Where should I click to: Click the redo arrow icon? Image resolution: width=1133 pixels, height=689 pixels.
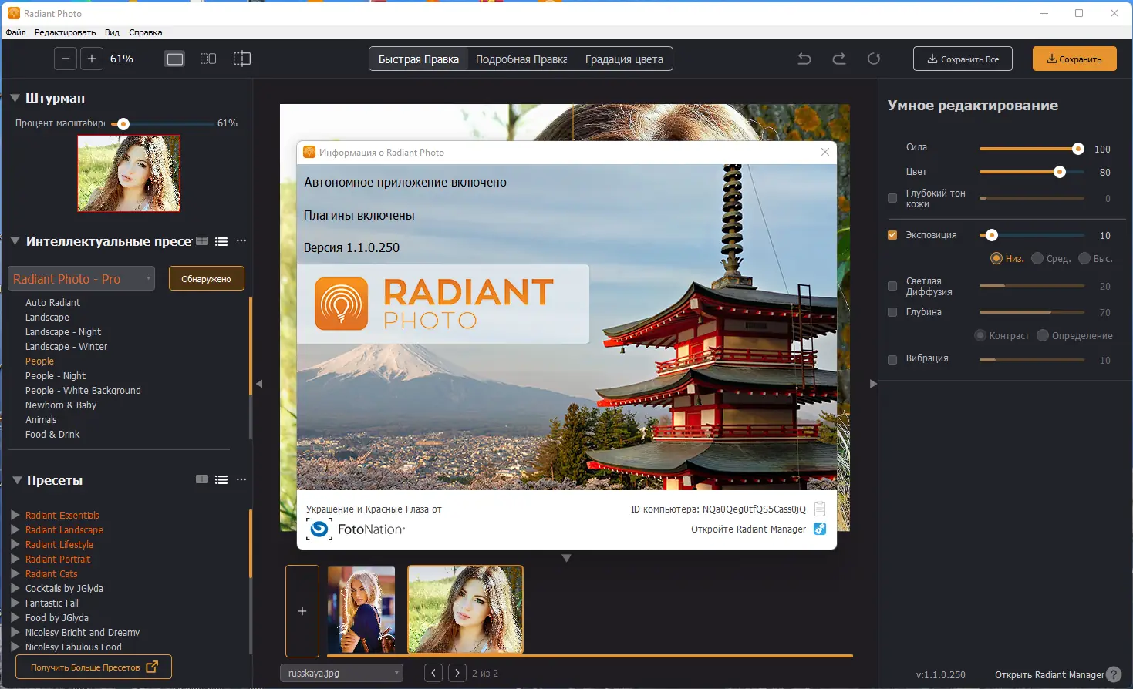point(838,58)
